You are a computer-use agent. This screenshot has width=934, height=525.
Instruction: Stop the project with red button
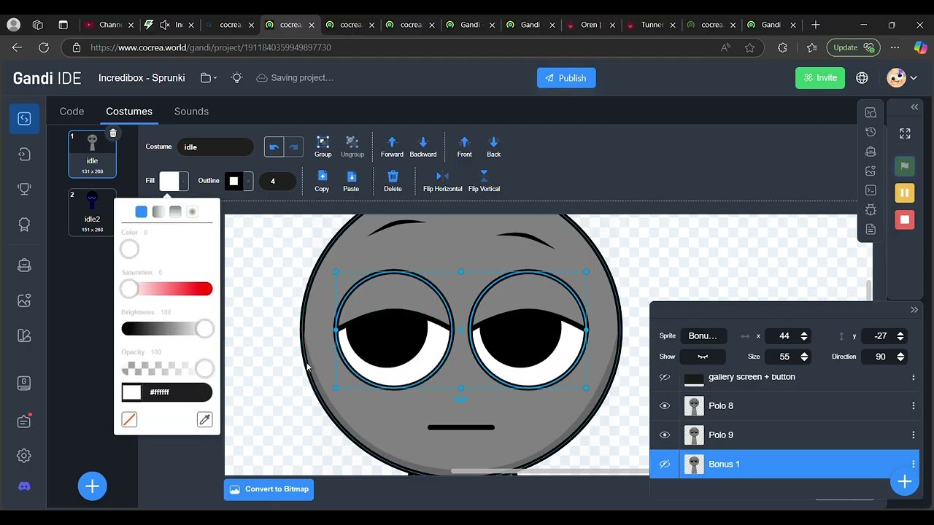tap(905, 219)
